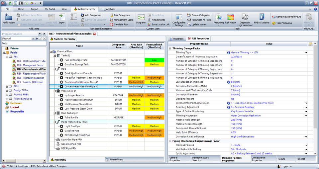This screenshot has height=169, width=319.
Task: Open Management Score tool
Action: tap(122, 20)
